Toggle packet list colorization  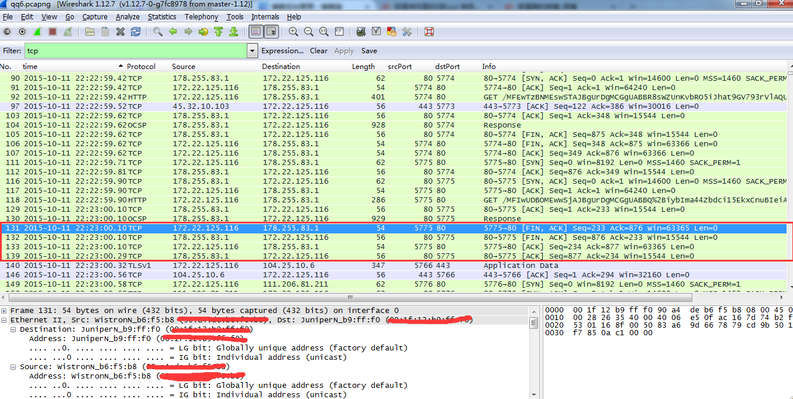click(x=256, y=32)
